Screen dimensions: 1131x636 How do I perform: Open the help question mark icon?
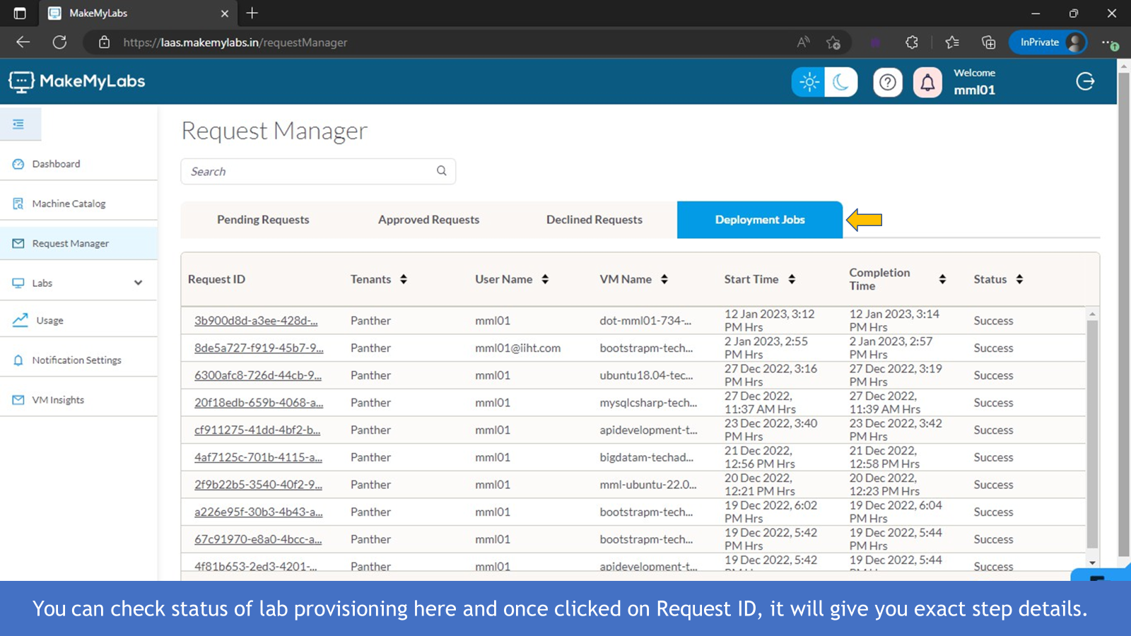(x=888, y=83)
